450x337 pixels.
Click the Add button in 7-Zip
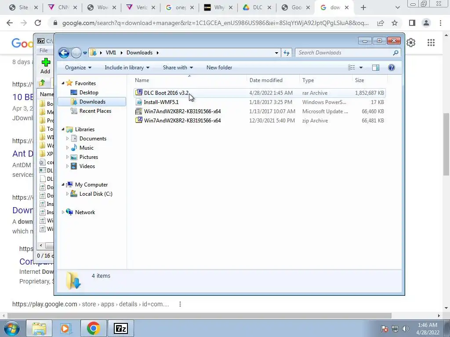coord(45,66)
